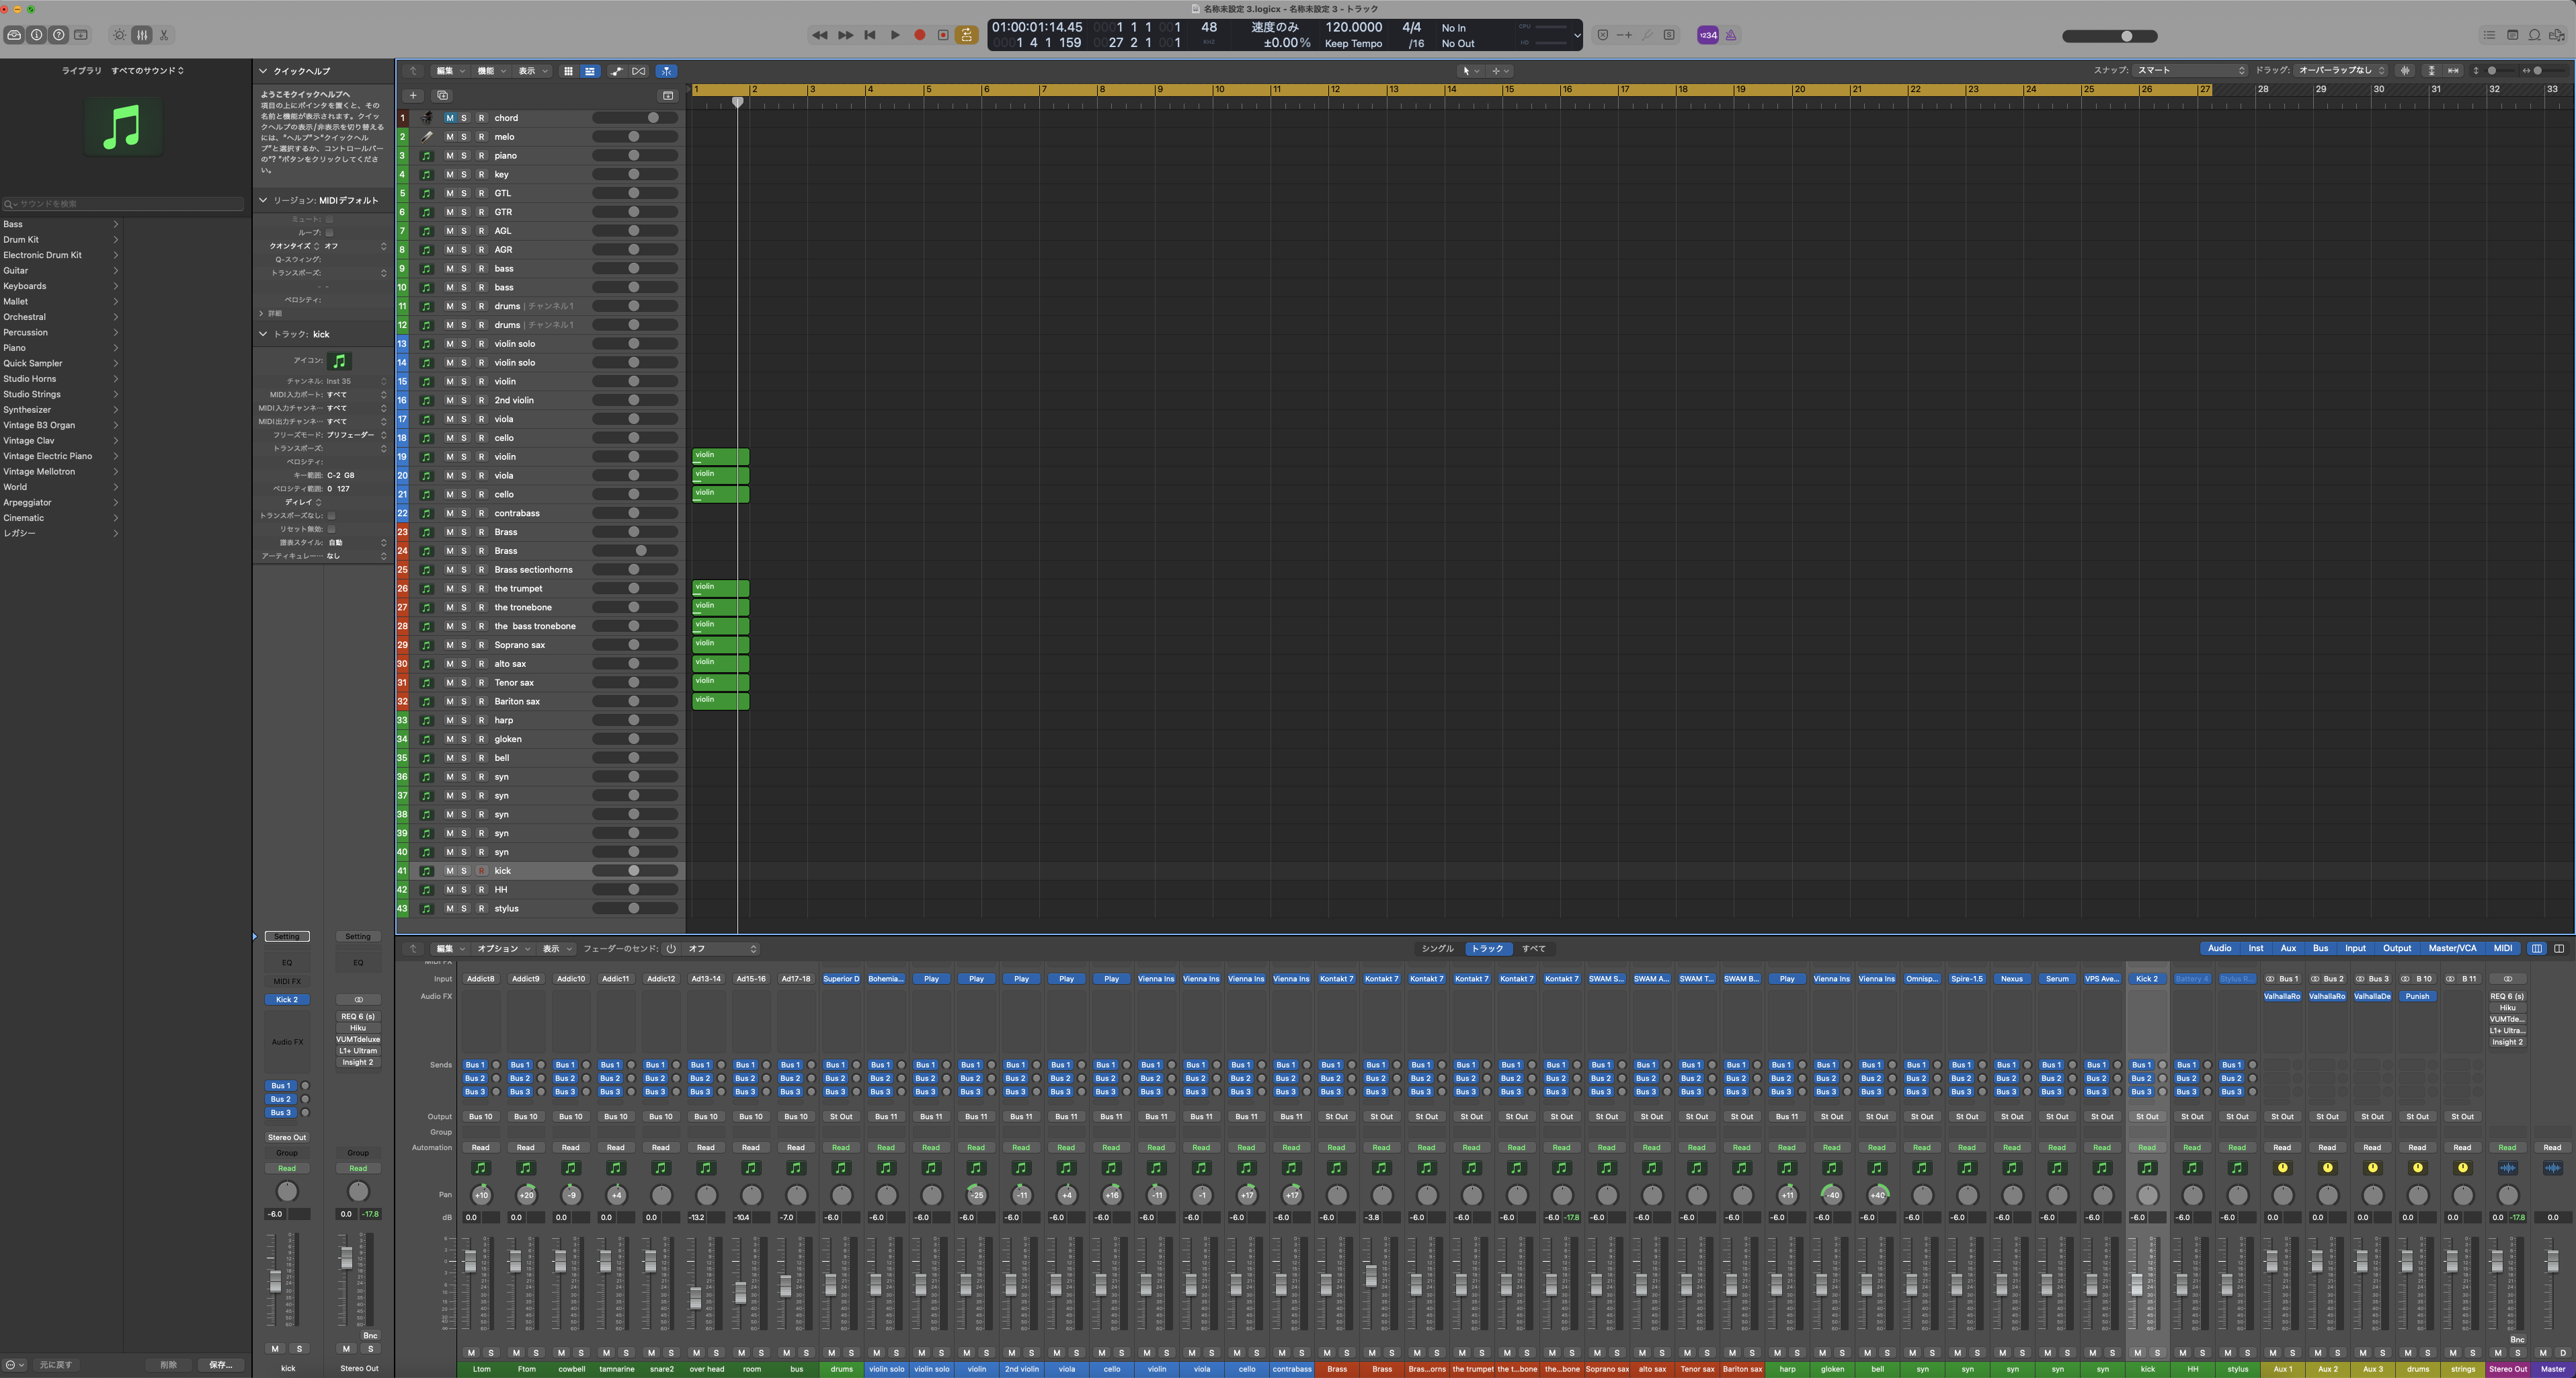Mute the piano track
Image resolution: width=2576 pixels, height=1378 pixels.
click(x=451, y=155)
